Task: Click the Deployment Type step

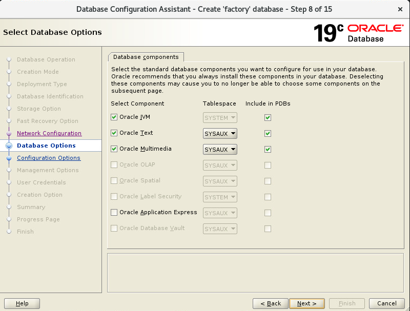Action: tap(42, 84)
